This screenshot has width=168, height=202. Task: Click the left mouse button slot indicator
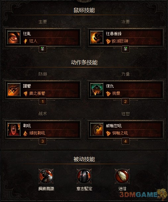[43, 49]
